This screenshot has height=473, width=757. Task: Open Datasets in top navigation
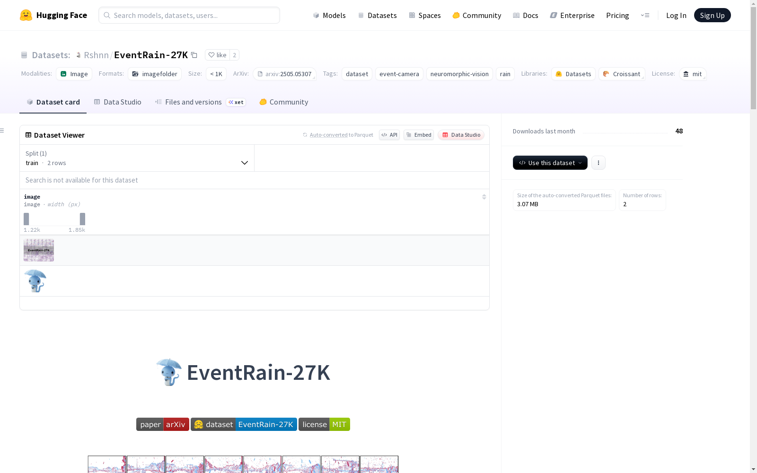[377, 15]
